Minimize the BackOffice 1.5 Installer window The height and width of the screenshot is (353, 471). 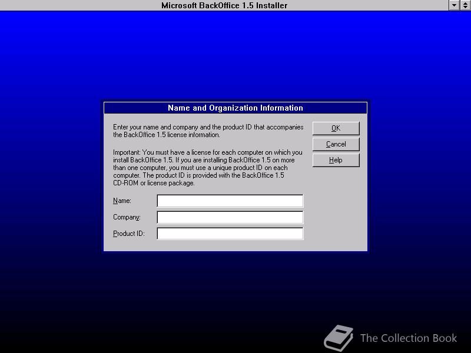(x=454, y=5)
